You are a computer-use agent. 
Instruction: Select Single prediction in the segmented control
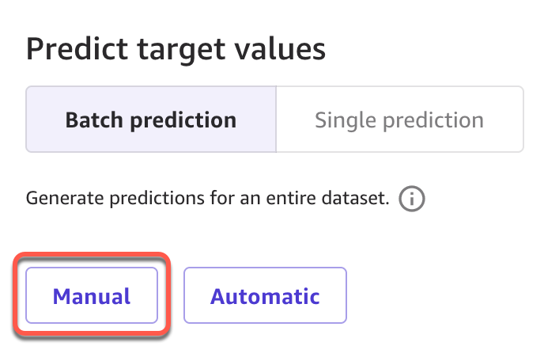[x=399, y=120]
